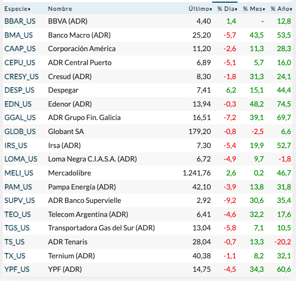Open the TGS_US ticker link
Image resolution: width=296 pixels, height=281 pixels.
point(17,228)
